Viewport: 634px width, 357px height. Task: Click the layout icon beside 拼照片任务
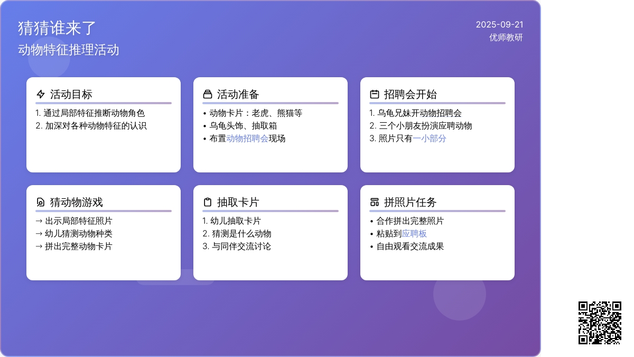pos(375,203)
